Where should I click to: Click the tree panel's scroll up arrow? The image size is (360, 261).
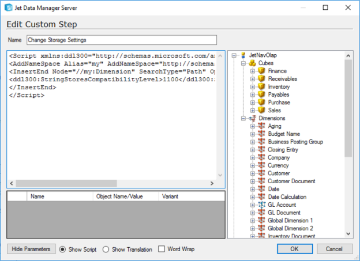click(348, 56)
